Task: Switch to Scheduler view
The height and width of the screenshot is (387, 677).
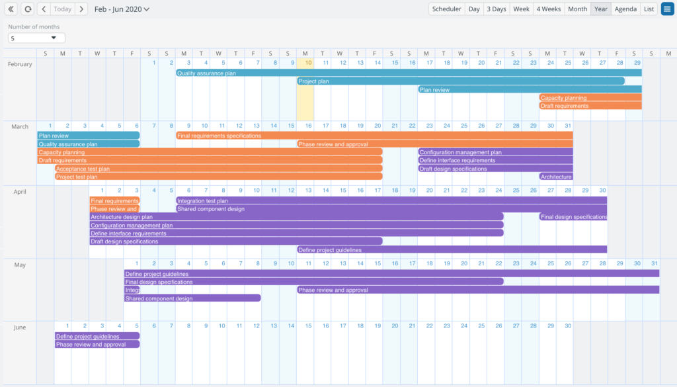Action: (446, 9)
